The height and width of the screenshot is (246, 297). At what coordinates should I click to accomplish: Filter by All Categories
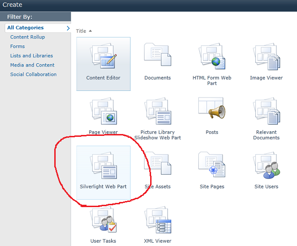tap(25, 28)
